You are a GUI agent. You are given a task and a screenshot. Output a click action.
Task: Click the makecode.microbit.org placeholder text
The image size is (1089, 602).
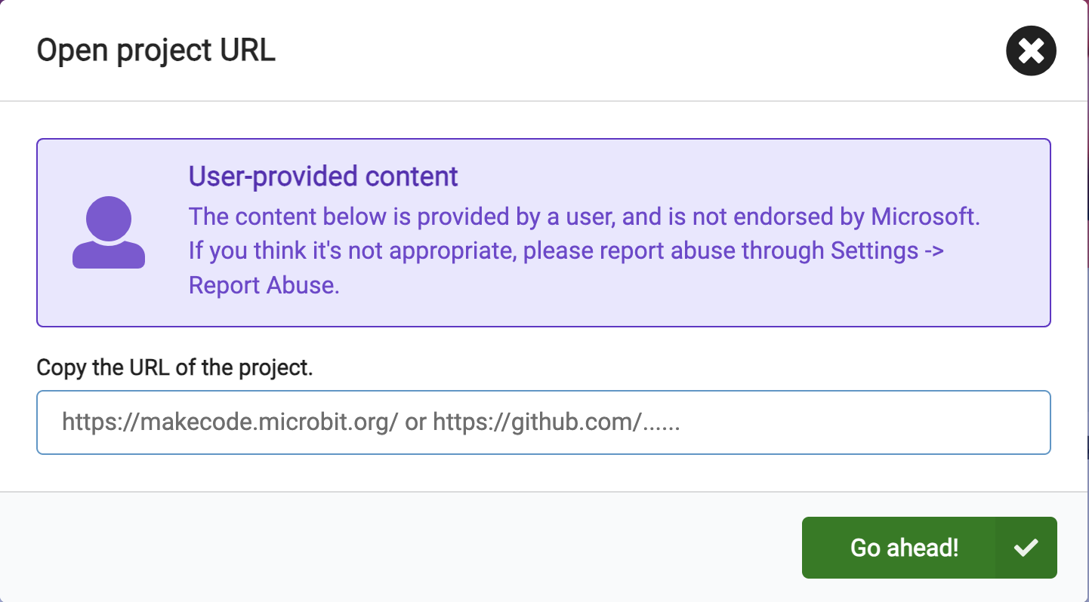(230, 422)
